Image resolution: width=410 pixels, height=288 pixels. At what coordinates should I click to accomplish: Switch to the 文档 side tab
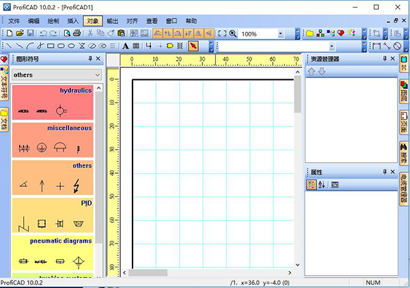4,120
